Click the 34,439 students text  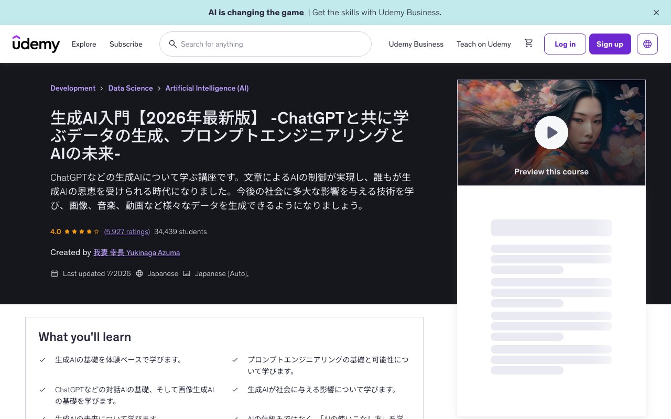180,231
